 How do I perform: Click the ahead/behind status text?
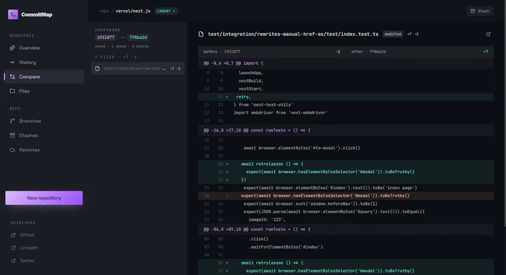pos(121,46)
